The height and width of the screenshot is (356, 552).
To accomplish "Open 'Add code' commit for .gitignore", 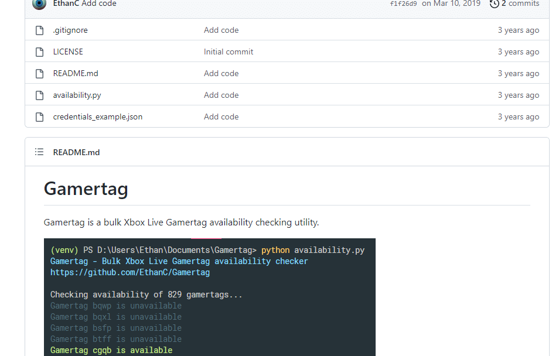I will (221, 30).
